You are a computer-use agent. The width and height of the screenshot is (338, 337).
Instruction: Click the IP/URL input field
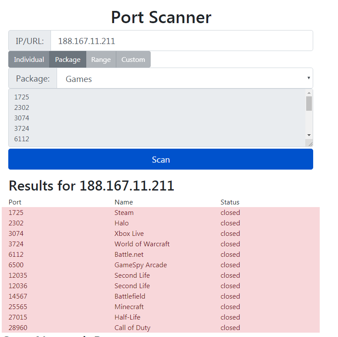tap(182, 41)
